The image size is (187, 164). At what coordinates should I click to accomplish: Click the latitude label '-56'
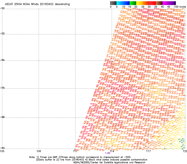2,88
